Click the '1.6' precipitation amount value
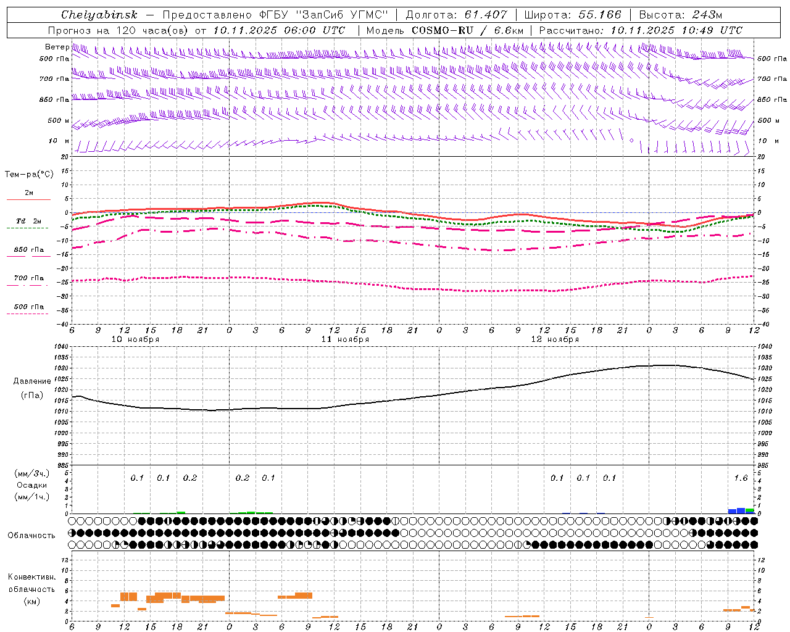790x632 pixels. pyautogui.click(x=741, y=478)
